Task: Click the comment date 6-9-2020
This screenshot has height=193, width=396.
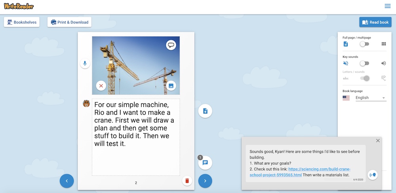Action: click(x=358, y=180)
